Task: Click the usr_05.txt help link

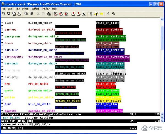Action: [11, 118]
